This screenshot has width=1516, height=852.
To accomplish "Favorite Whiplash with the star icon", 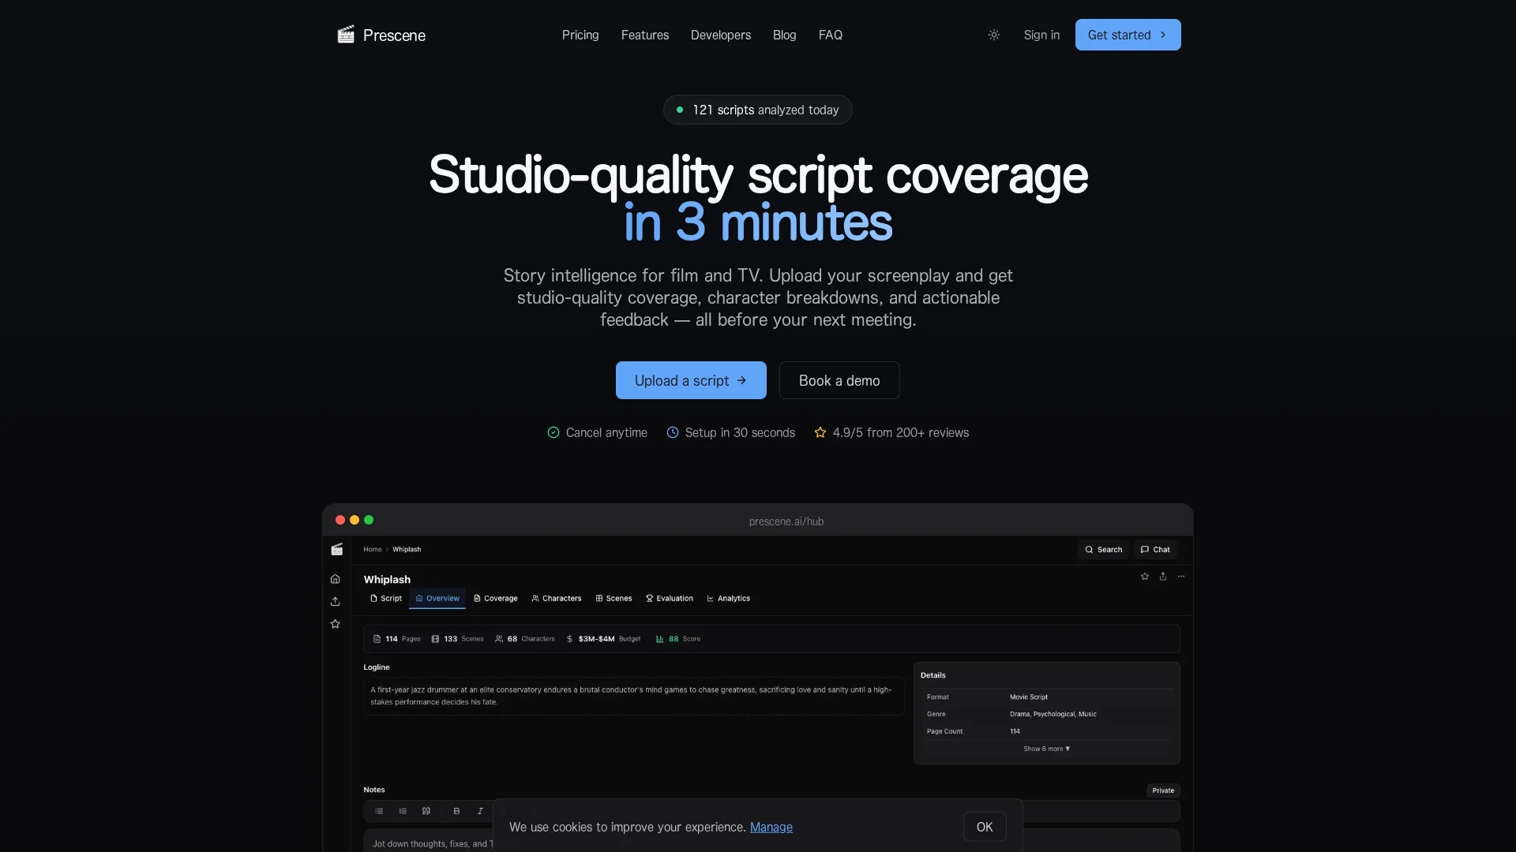I will coord(1145,577).
